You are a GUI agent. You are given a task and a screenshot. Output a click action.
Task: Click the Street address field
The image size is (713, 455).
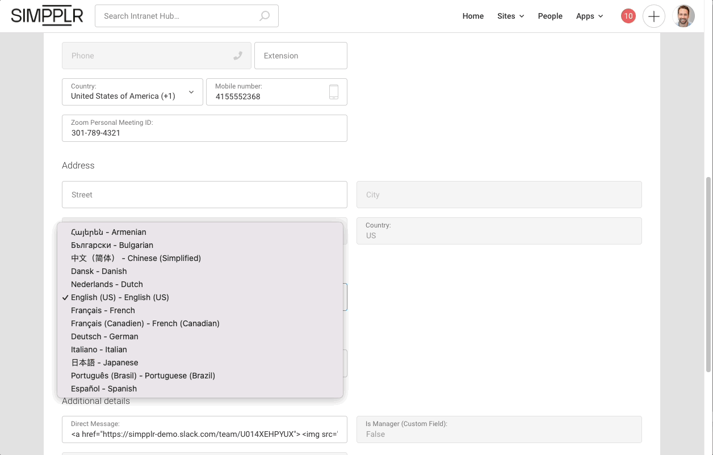point(204,195)
